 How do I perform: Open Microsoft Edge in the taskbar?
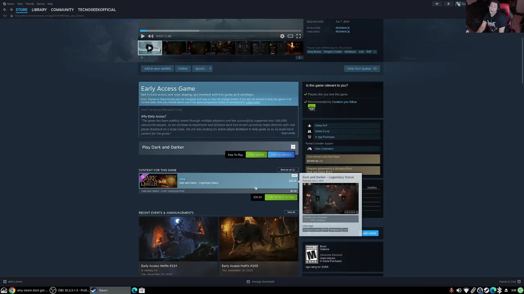[x=134, y=290]
